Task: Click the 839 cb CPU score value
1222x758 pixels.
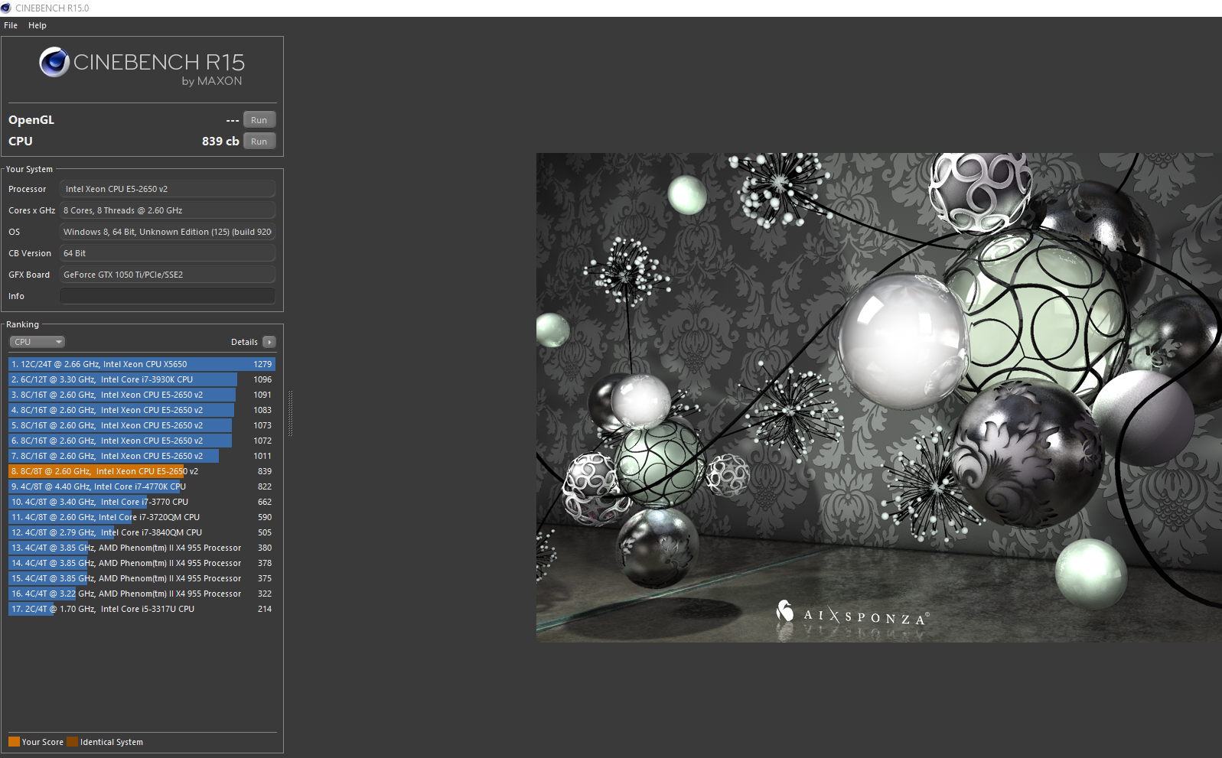Action: pos(220,142)
